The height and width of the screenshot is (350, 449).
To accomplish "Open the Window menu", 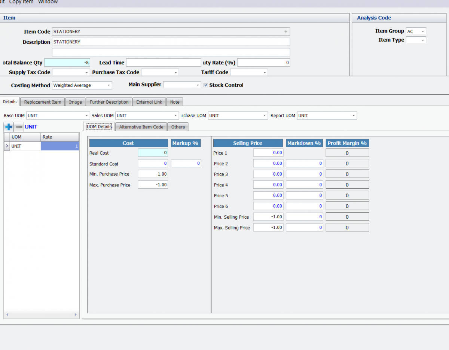I will [48, 2].
